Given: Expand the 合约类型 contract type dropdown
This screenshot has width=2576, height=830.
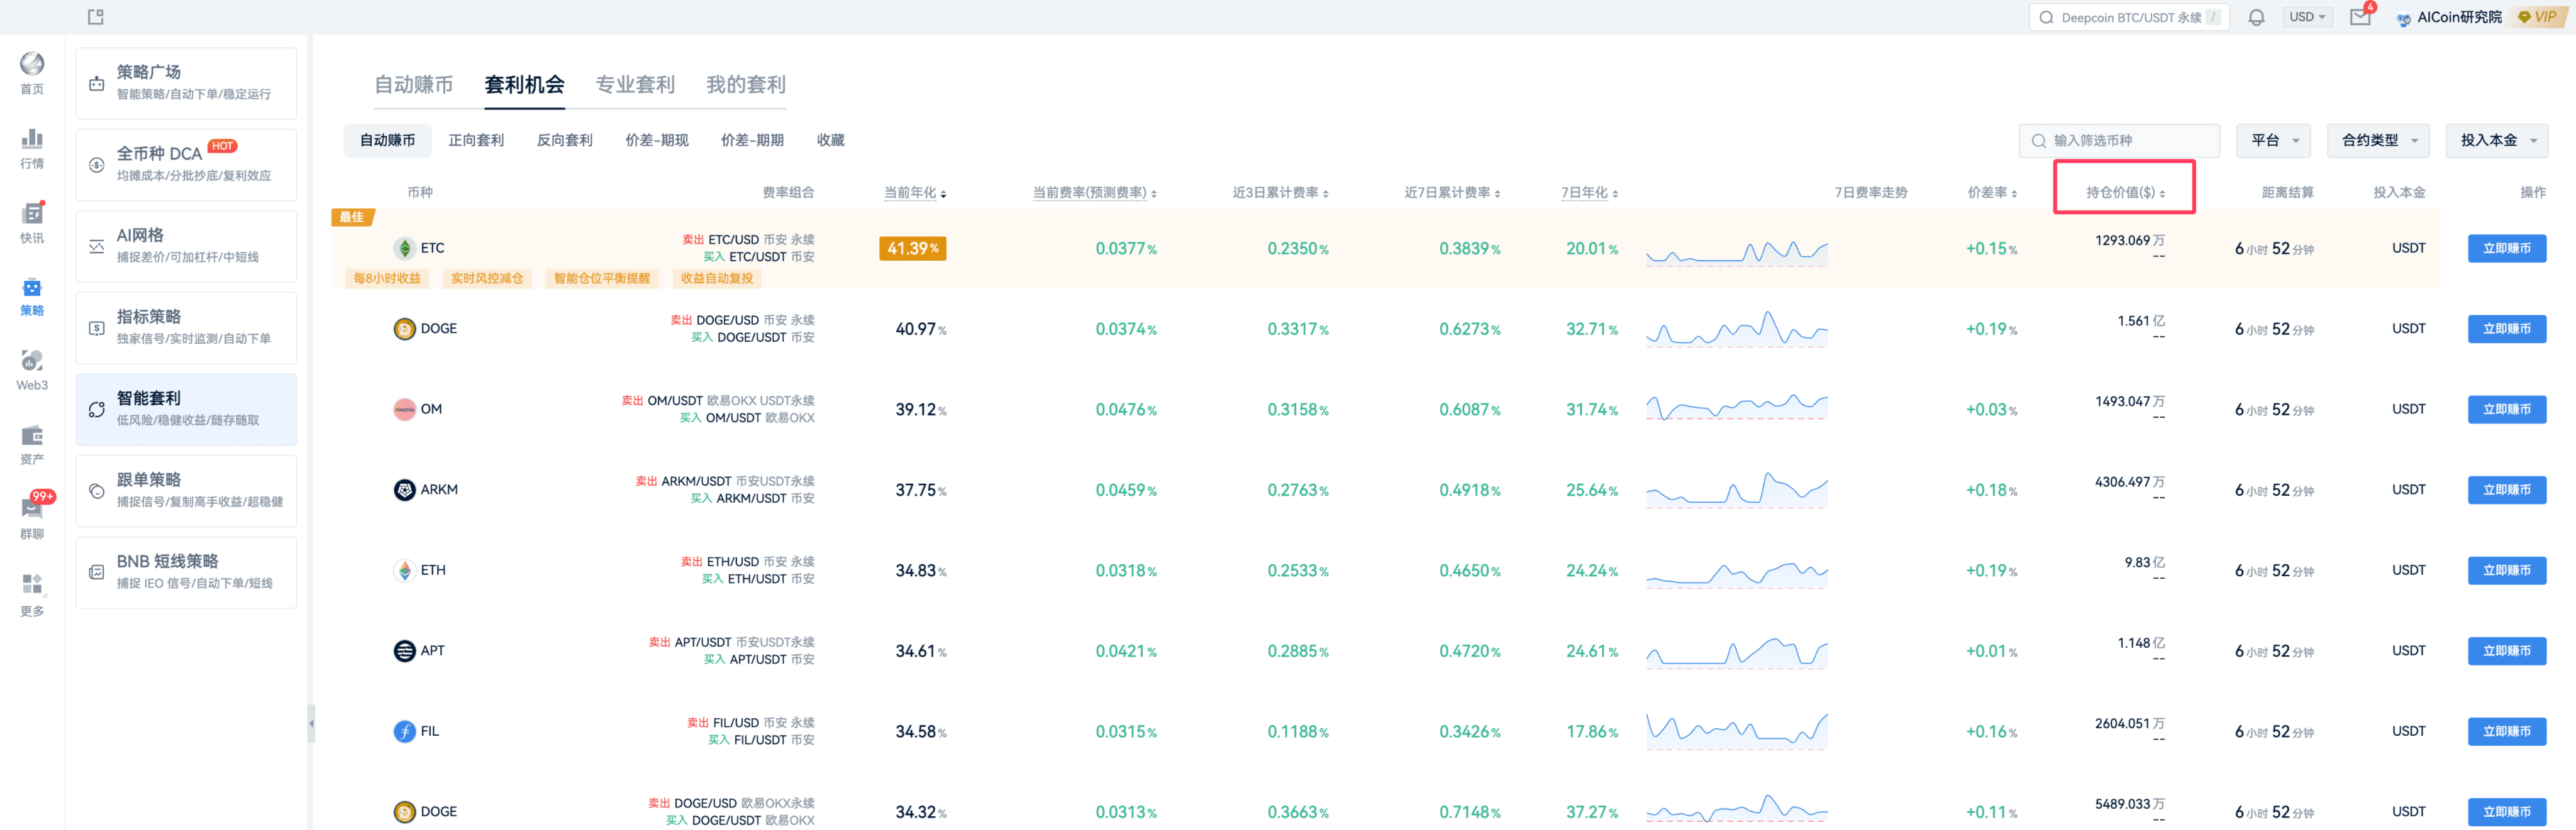Looking at the screenshot, I should 2377,141.
